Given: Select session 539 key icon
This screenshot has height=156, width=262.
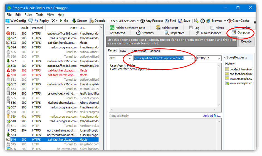Looking at the screenshot, I should pos(8,117).
